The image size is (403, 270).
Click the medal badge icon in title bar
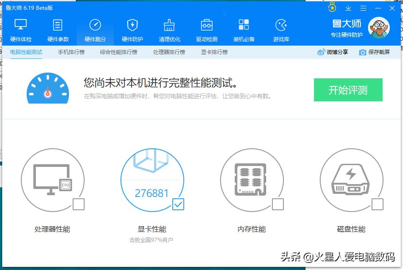pos(331,8)
